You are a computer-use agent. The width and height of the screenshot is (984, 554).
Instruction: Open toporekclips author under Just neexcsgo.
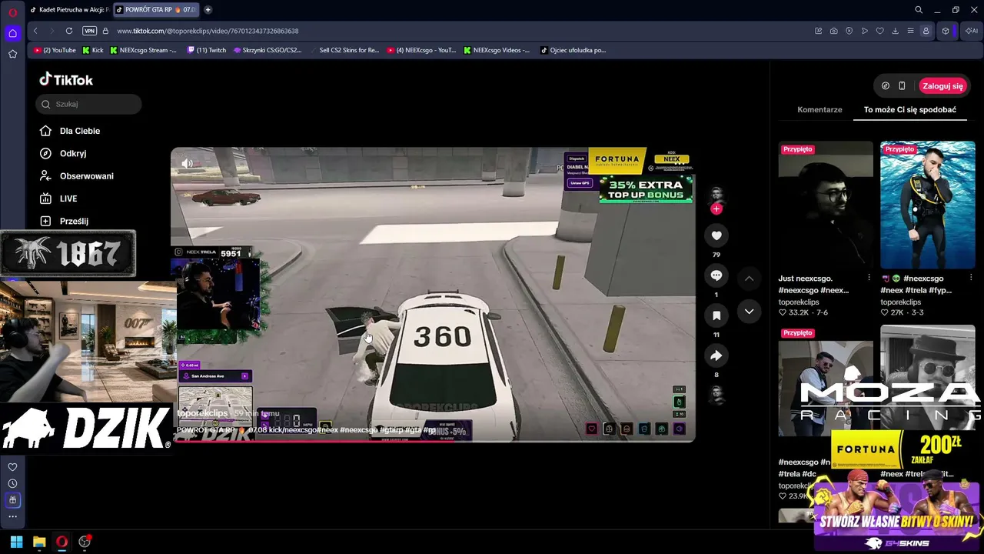click(800, 302)
